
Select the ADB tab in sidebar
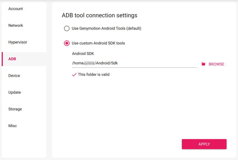pos(12,59)
